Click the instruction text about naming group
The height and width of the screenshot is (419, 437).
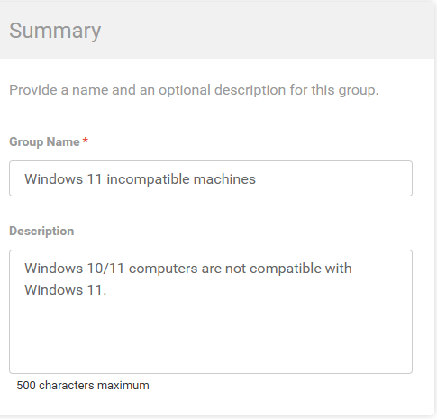pyautogui.click(x=194, y=90)
